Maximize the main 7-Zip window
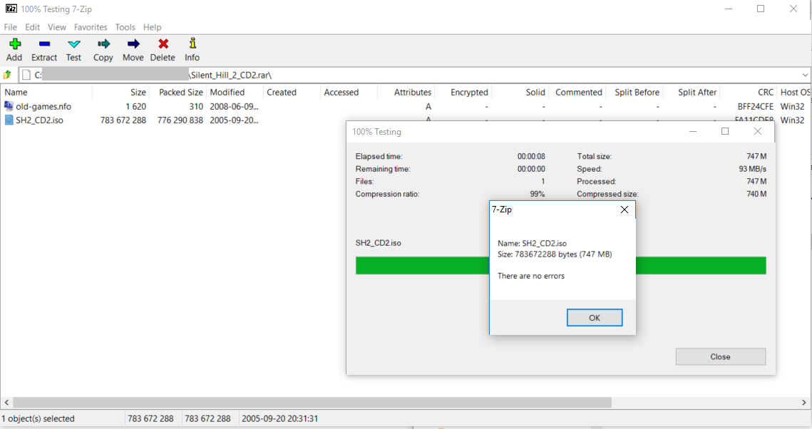This screenshot has height=429, width=812. (761, 9)
